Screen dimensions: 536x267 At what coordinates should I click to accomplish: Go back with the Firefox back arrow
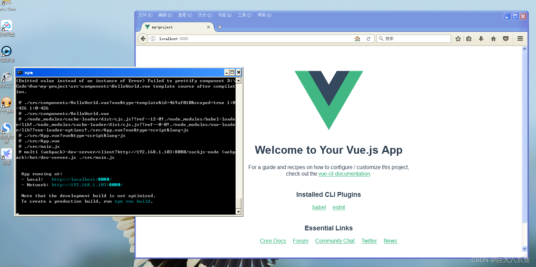point(143,39)
